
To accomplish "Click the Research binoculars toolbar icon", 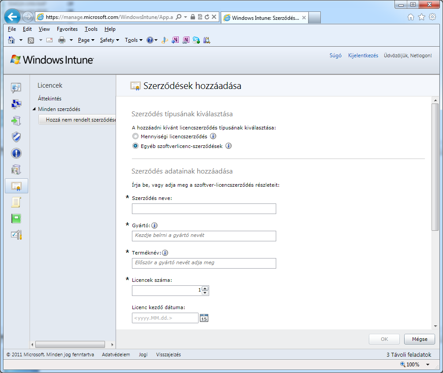I will click(x=206, y=40).
